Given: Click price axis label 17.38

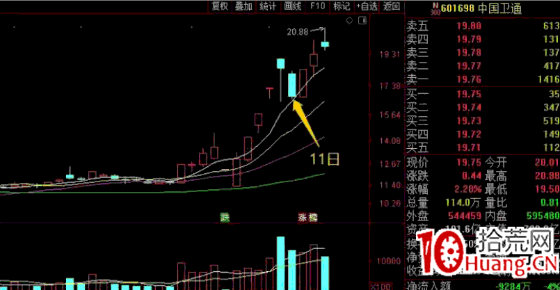Looking at the screenshot, I should tap(390, 86).
